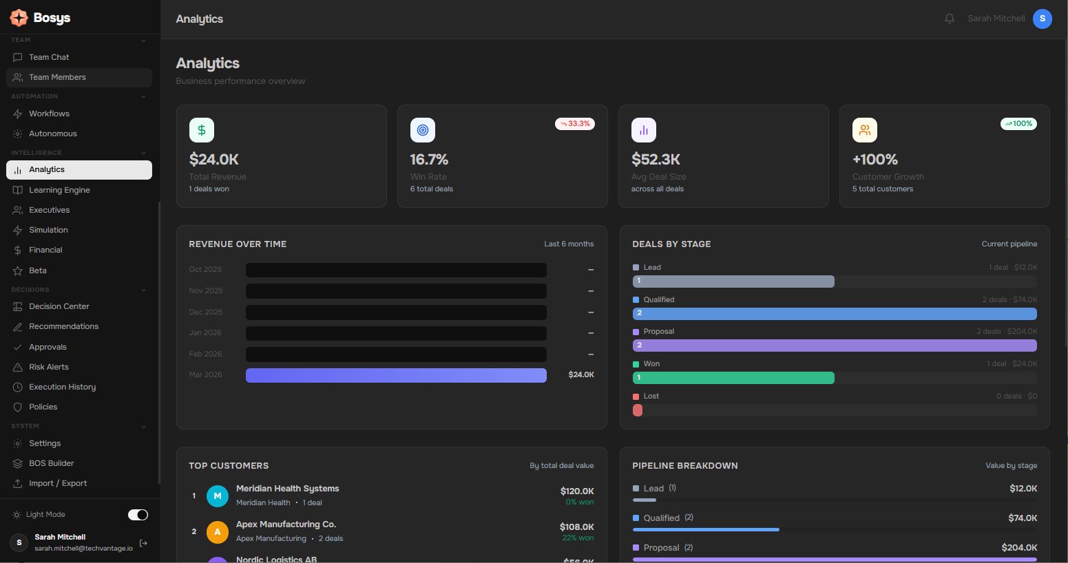Click the Mar 2026 revenue bar
This screenshot has height=563, width=1068.
point(396,375)
